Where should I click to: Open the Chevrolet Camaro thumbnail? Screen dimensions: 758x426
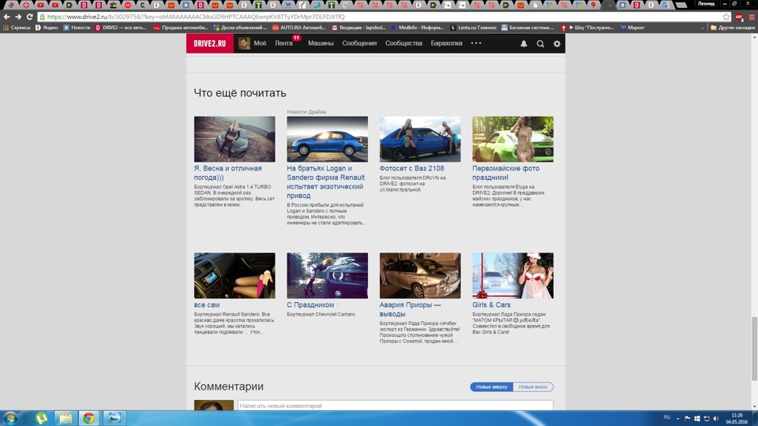click(327, 275)
